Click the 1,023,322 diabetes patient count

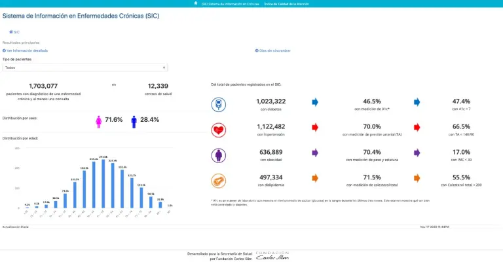pos(270,102)
